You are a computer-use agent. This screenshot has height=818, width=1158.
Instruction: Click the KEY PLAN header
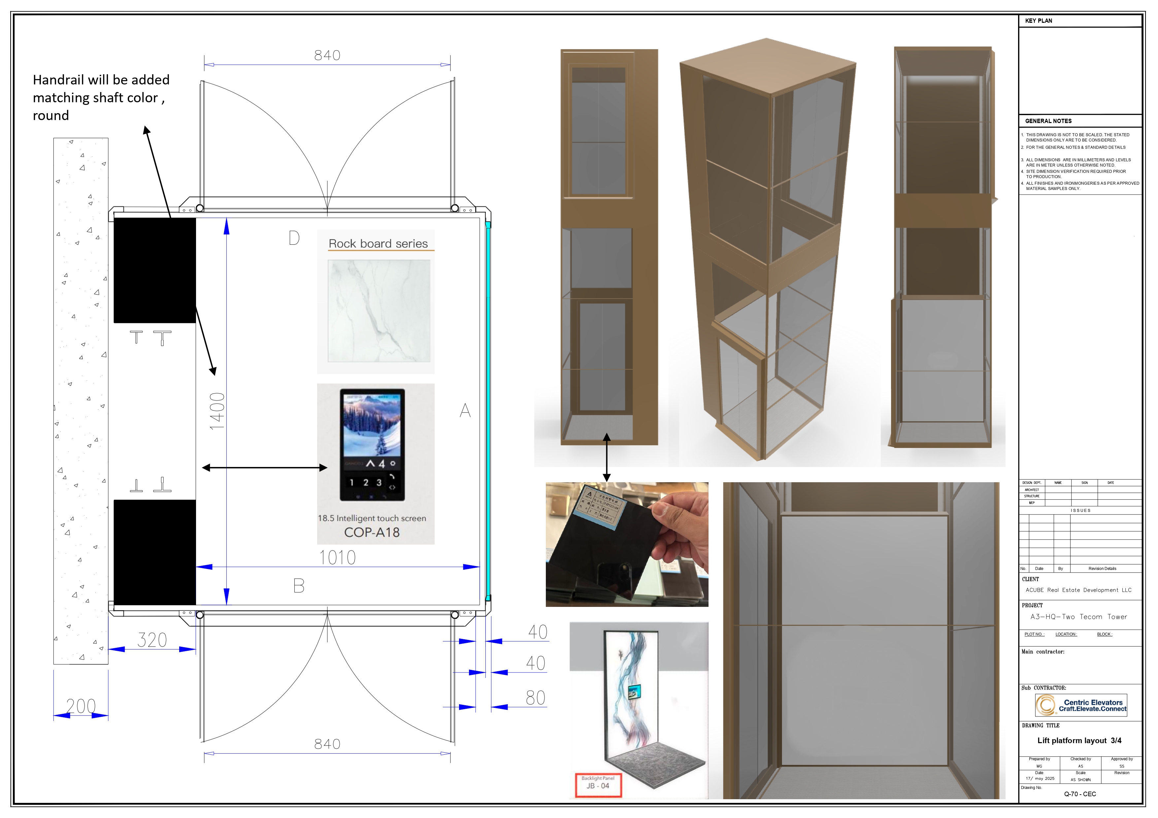1039,21
